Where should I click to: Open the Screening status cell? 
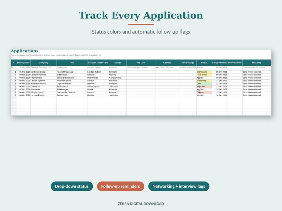pyautogui.click(x=204, y=81)
